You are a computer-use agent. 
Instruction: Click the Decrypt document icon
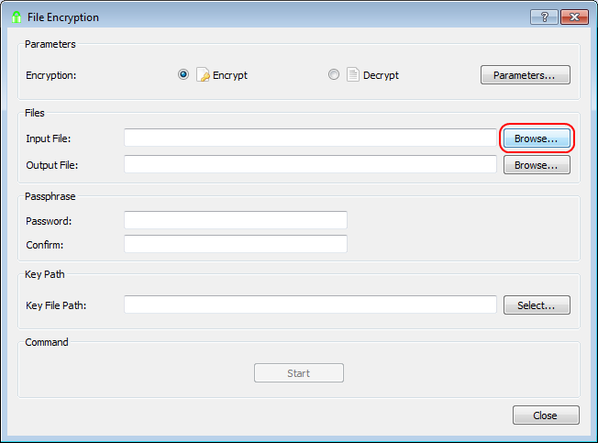(x=353, y=74)
